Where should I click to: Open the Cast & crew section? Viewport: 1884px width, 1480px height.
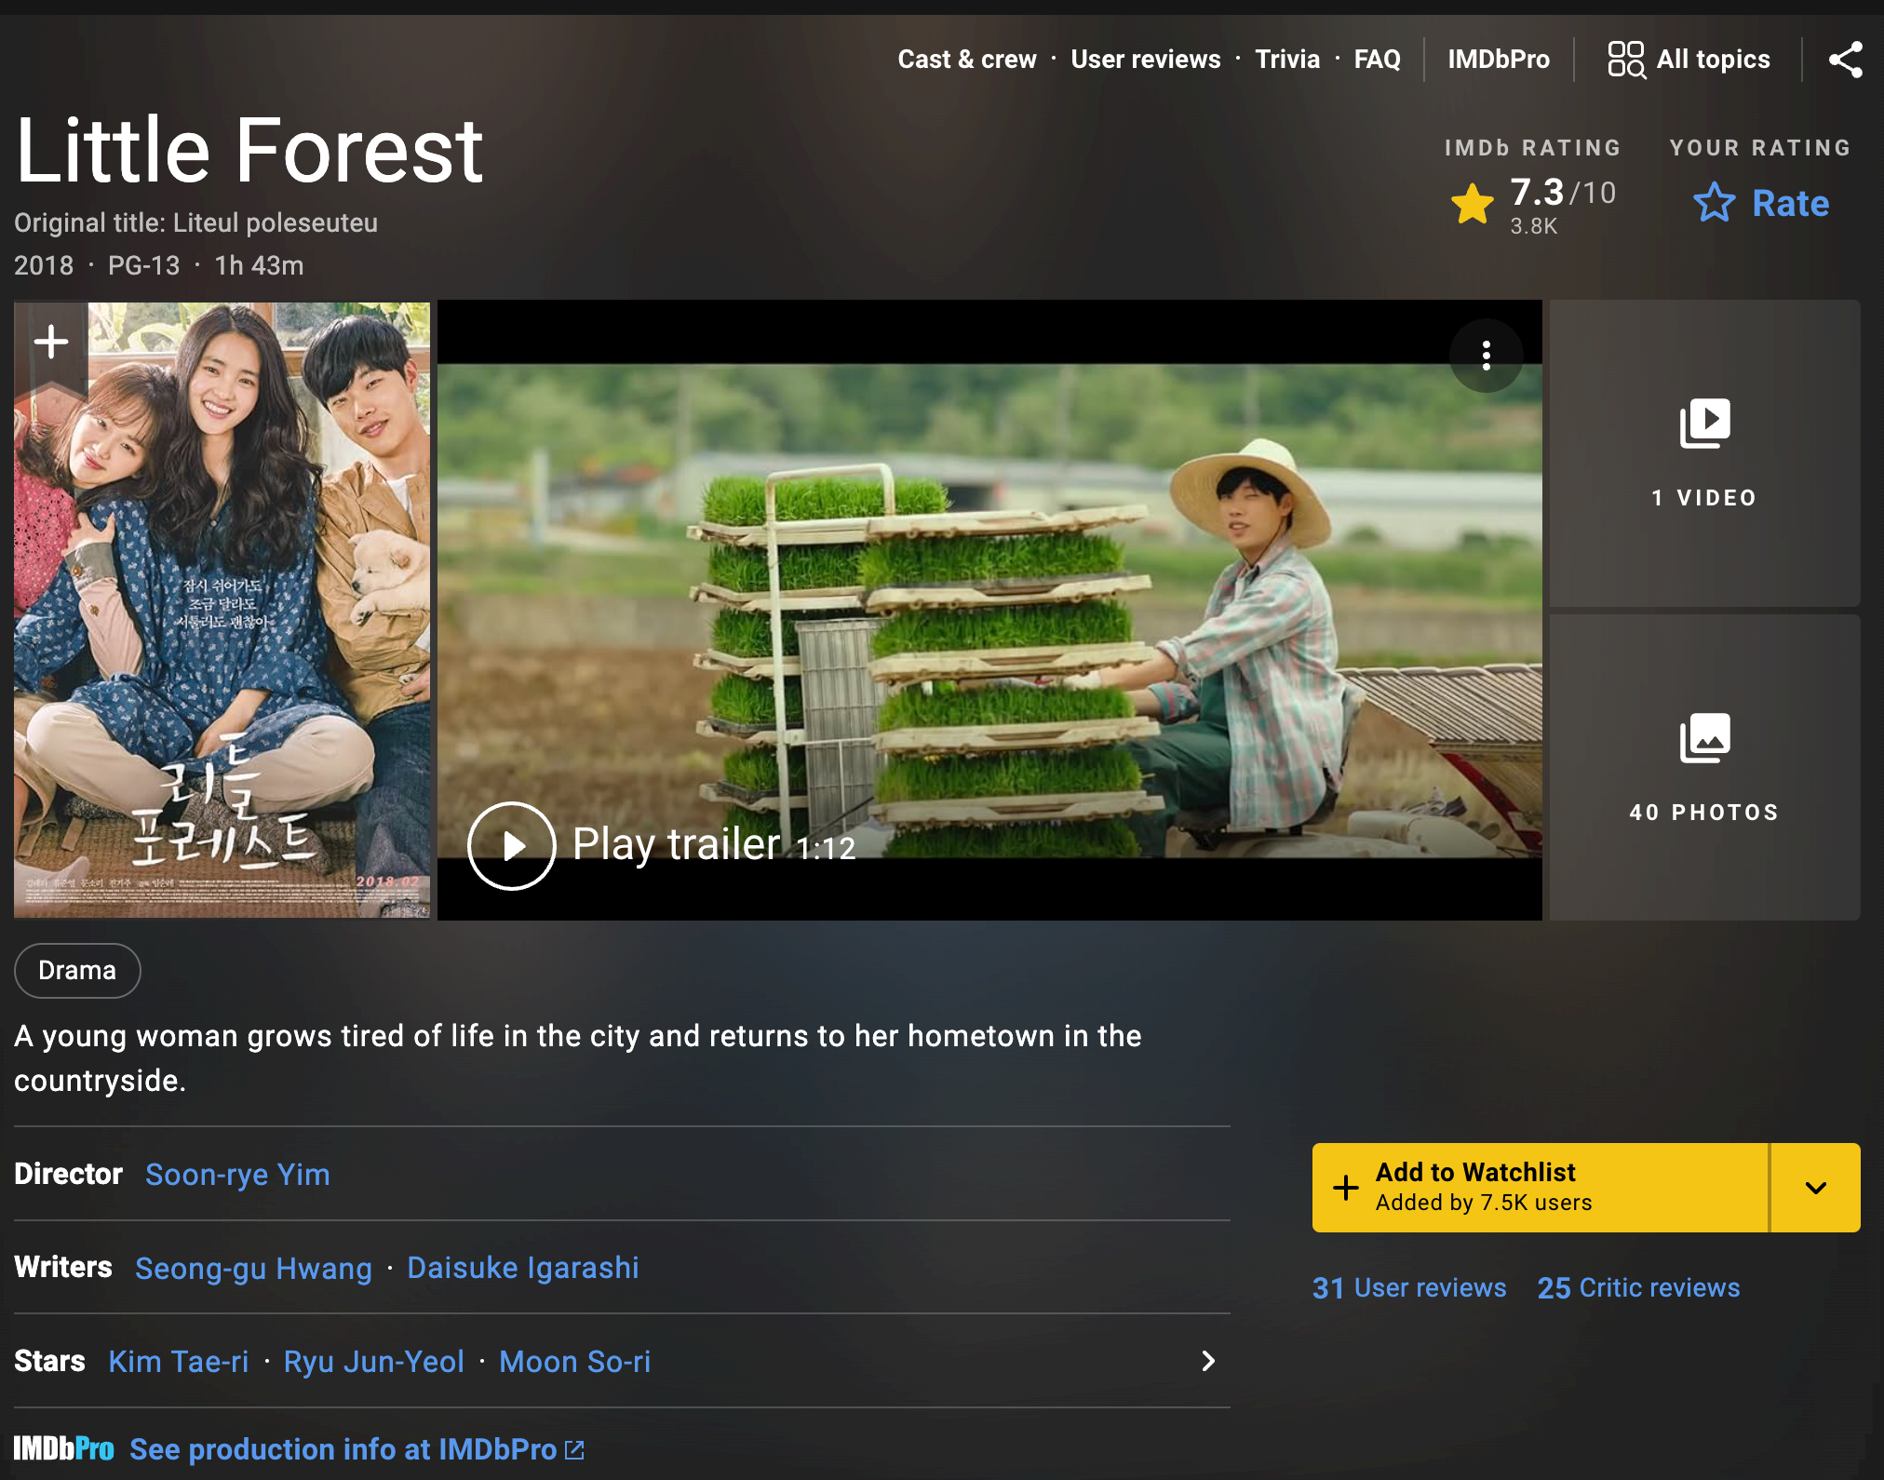(x=966, y=60)
